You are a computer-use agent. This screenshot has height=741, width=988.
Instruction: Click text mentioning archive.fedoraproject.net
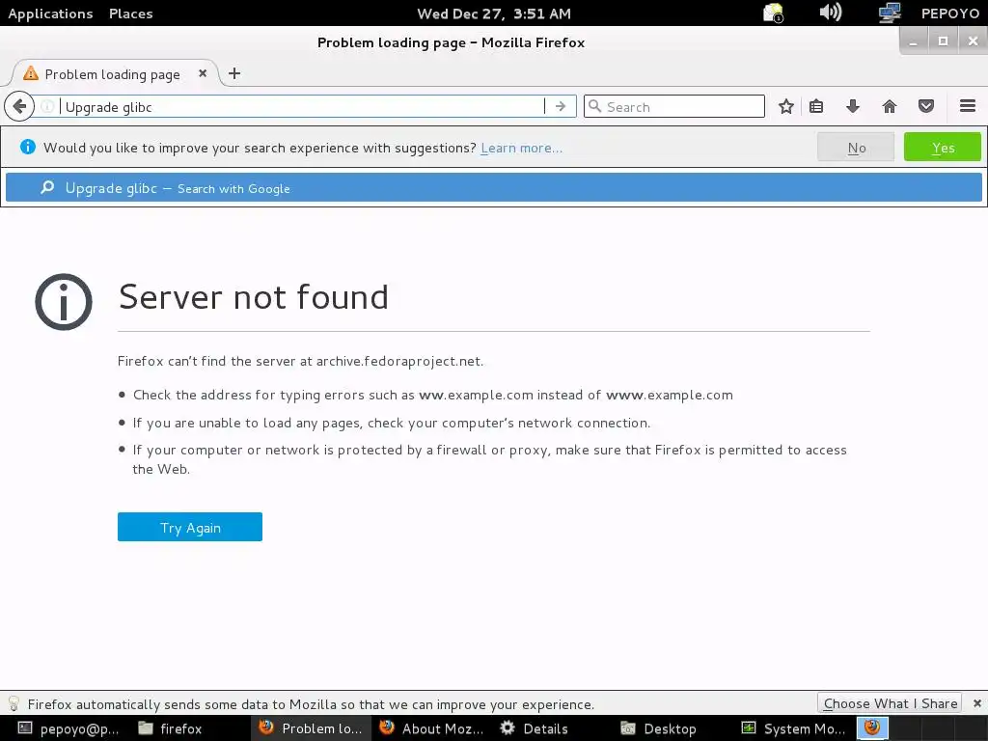pos(301,361)
